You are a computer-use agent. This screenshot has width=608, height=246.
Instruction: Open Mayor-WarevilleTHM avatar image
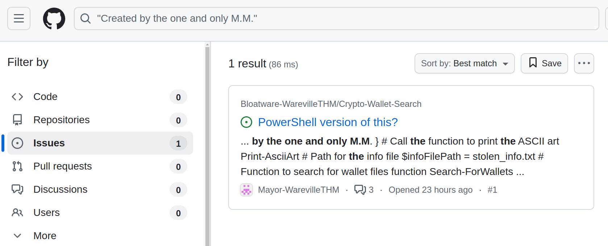(246, 190)
